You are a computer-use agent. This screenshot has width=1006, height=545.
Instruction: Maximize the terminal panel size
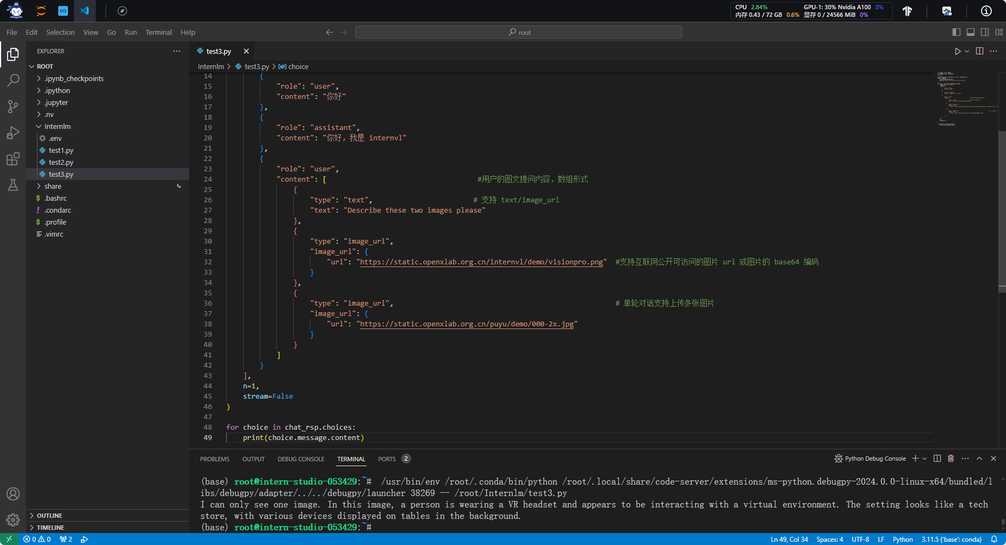pyautogui.click(x=979, y=459)
